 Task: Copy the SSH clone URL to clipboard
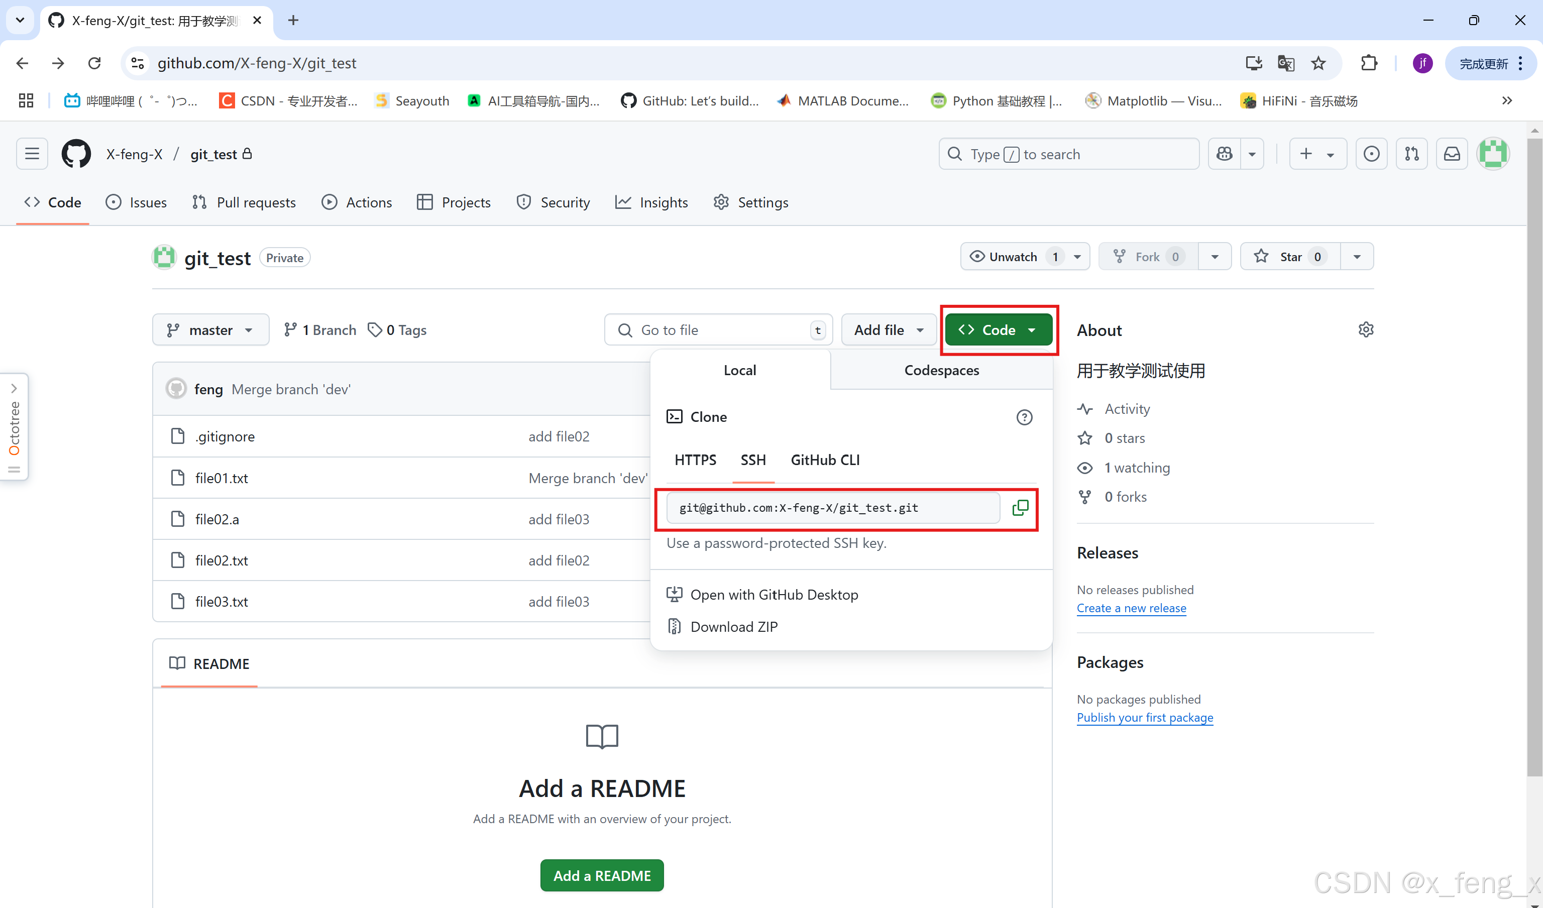tap(1020, 508)
